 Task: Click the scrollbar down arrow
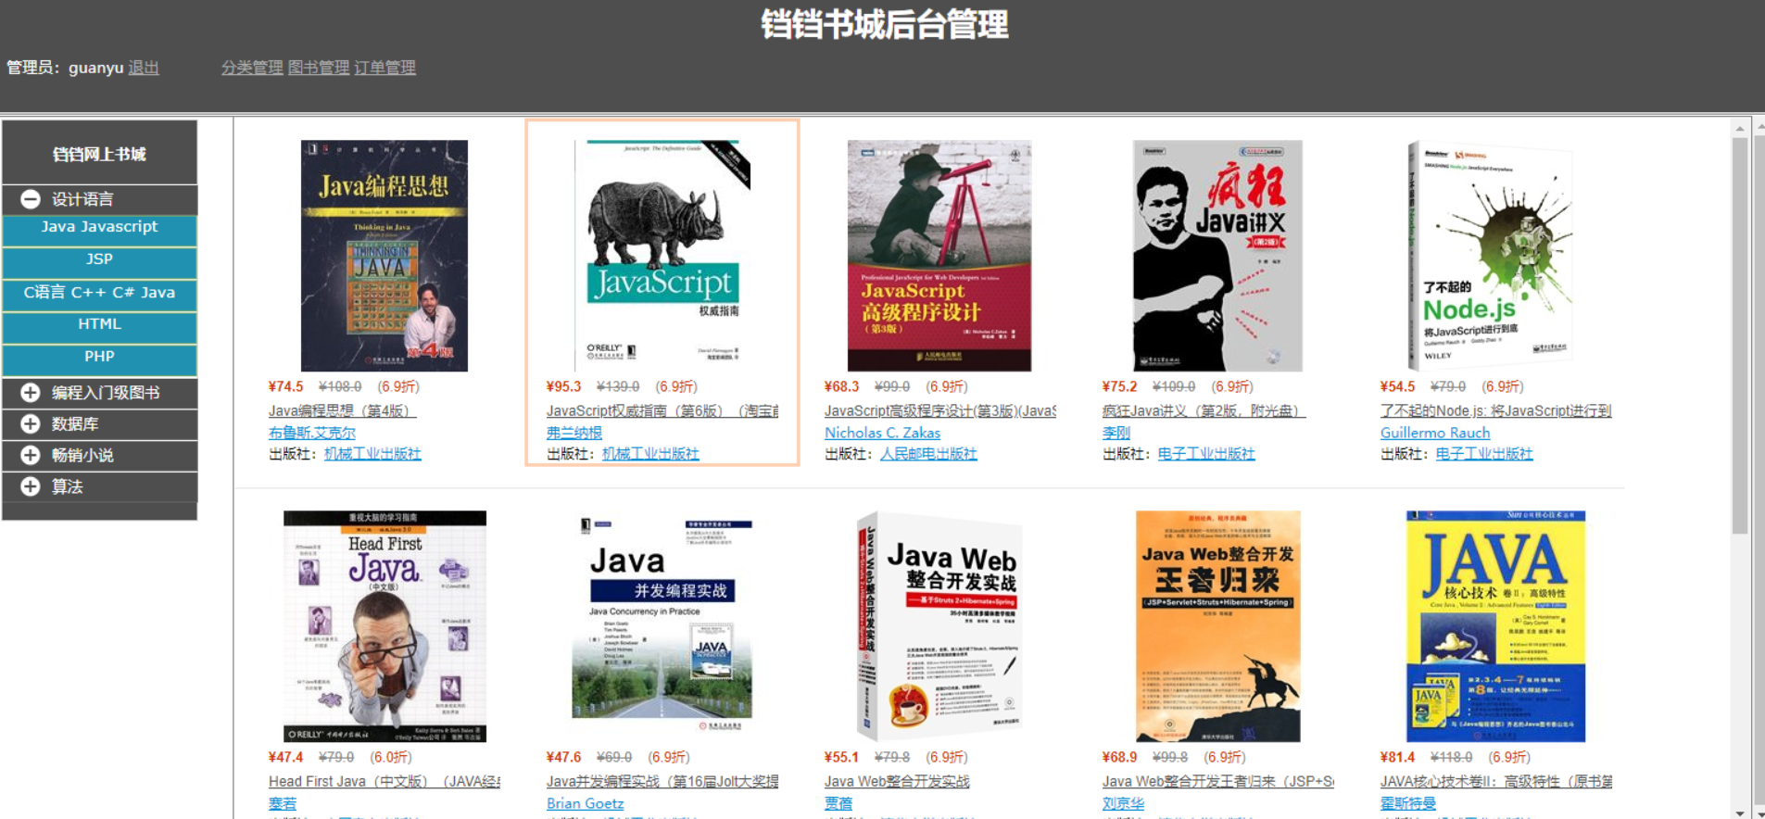pos(1740,813)
